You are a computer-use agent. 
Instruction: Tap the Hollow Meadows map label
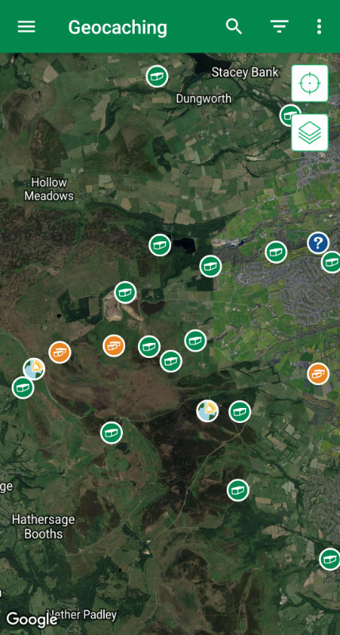click(49, 189)
